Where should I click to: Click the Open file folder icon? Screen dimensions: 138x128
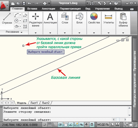pos(18,3)
